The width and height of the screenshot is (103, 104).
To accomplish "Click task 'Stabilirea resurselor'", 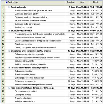I will [23, 44].
